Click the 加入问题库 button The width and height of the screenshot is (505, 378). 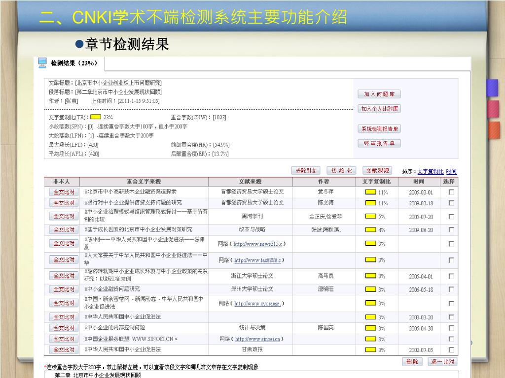point(379,94)
